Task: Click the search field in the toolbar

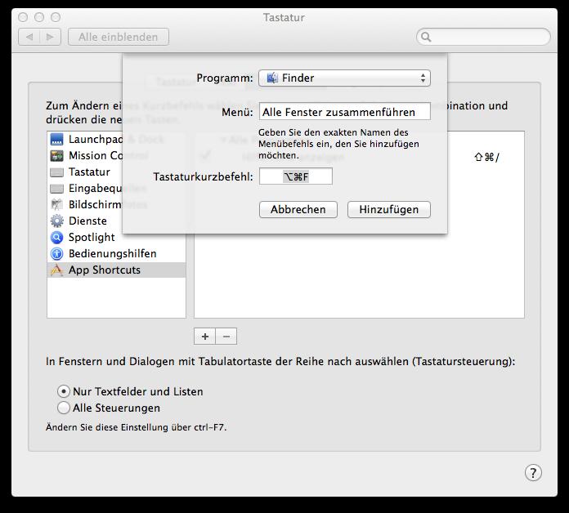Action: coord(483,37)
